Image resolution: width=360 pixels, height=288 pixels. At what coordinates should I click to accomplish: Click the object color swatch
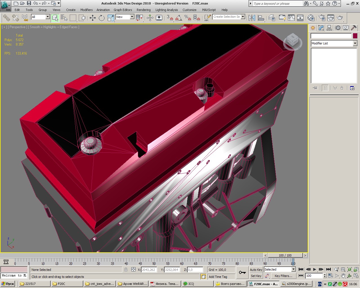pos(355,36)
